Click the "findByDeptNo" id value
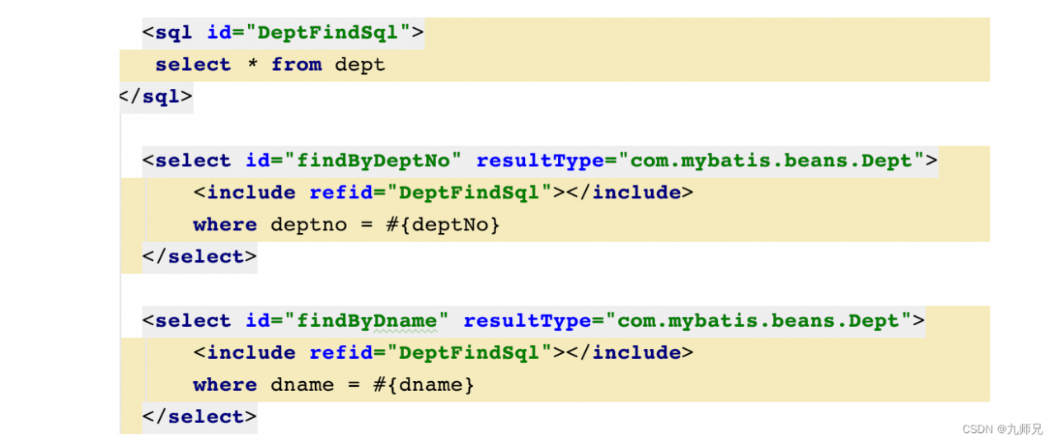1055x442 pixels. [x=373, y=161]
